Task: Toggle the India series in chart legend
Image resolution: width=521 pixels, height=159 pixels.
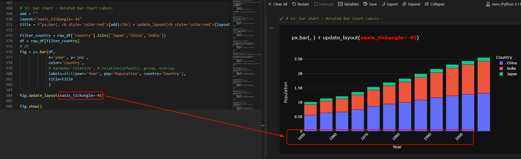Action: (x=507, y=68)
